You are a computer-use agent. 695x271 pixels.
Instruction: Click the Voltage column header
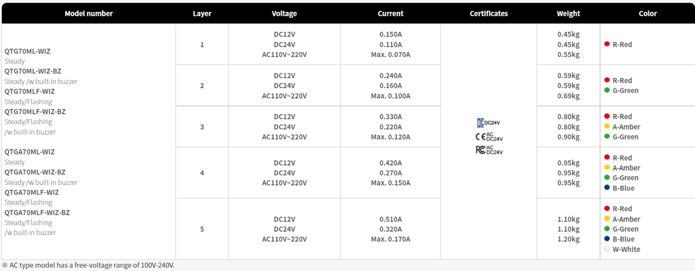tap(285, 13)
